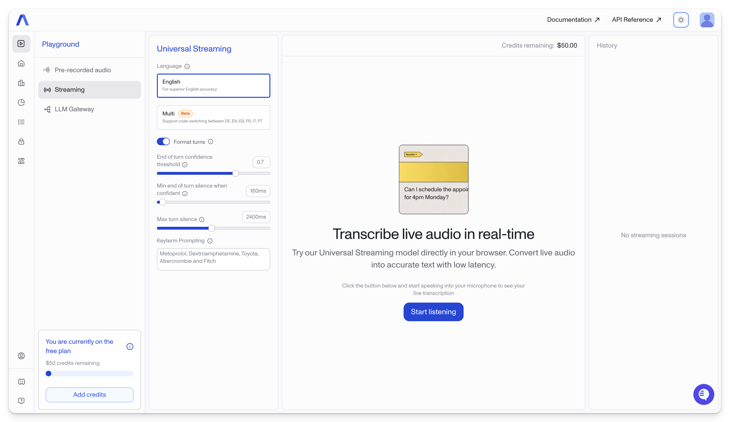Click info icon beside Keyterm Prompting

tap(210, 241)
